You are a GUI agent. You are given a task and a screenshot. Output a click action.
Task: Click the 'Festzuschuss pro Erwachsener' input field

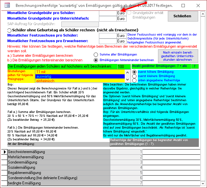(108, 41)
